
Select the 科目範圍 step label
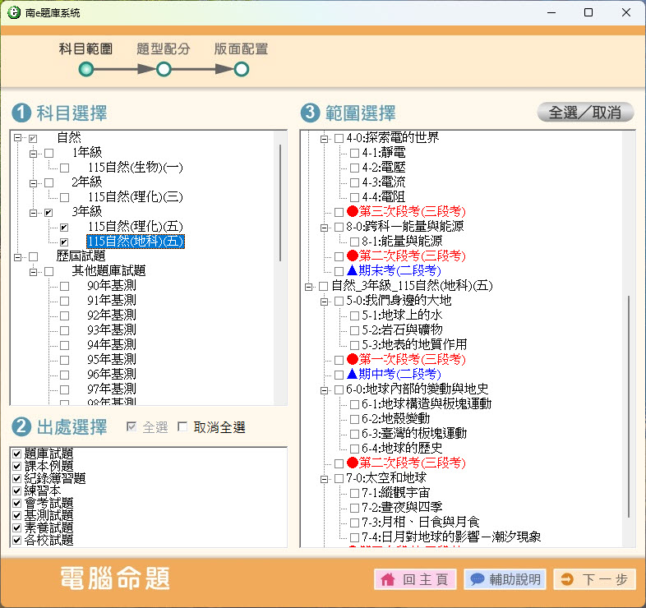click(x=85, y=49)
